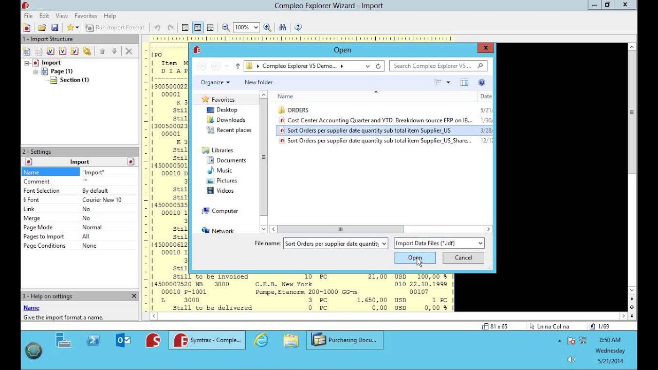Select the Supplier_US_Share file entry

[379, 140]
